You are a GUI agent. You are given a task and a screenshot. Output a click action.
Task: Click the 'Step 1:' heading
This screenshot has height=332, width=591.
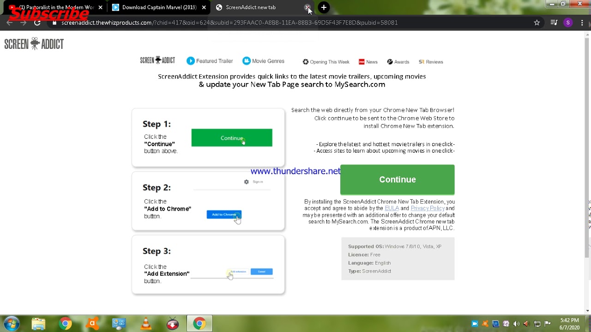[157, 124]
